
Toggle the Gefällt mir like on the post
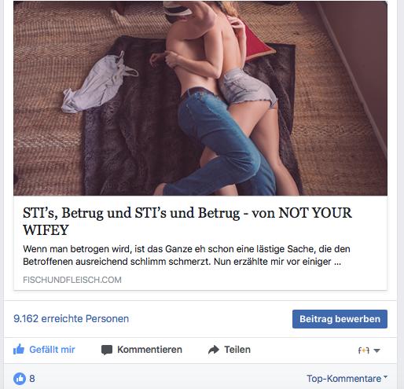click(44, 350)
